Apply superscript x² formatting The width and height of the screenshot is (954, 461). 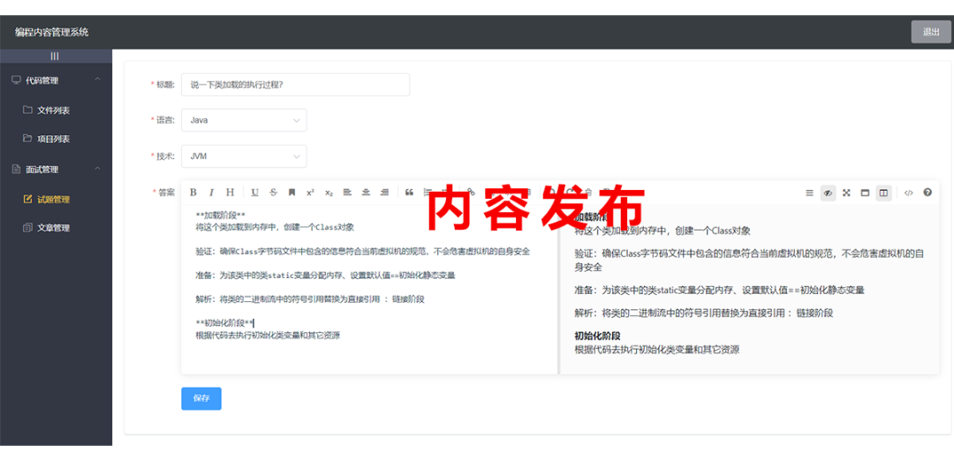click(310, 193)
